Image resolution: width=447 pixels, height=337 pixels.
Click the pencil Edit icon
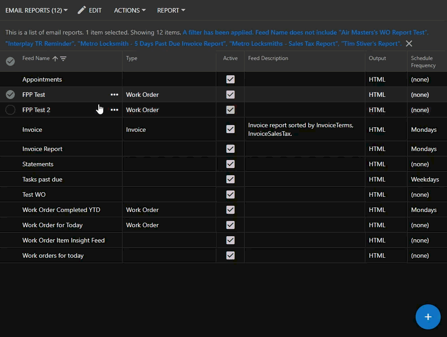pos(82,10)
